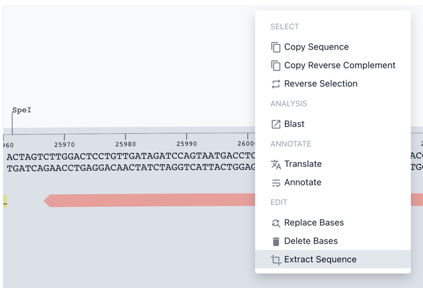
Task: Click the Copy Sequence icon
Action: coord(275,47)
